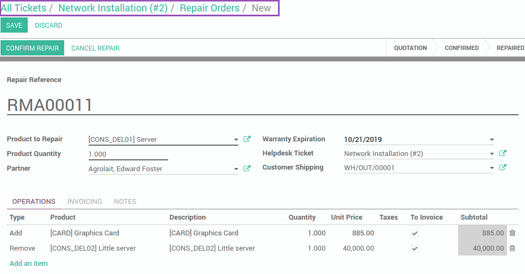Open external link for Helpdesk Ticket

(x=503, y=153)
